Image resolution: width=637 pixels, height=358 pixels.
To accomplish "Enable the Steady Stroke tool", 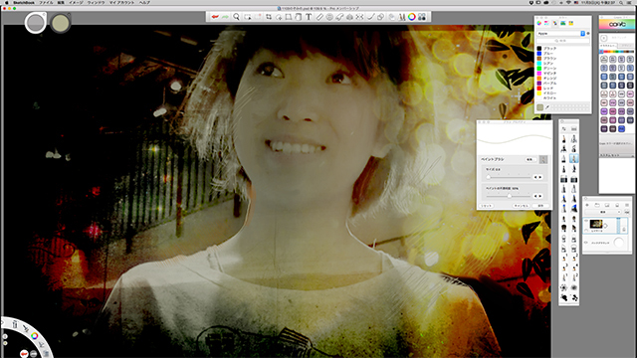I will [370, 17].
